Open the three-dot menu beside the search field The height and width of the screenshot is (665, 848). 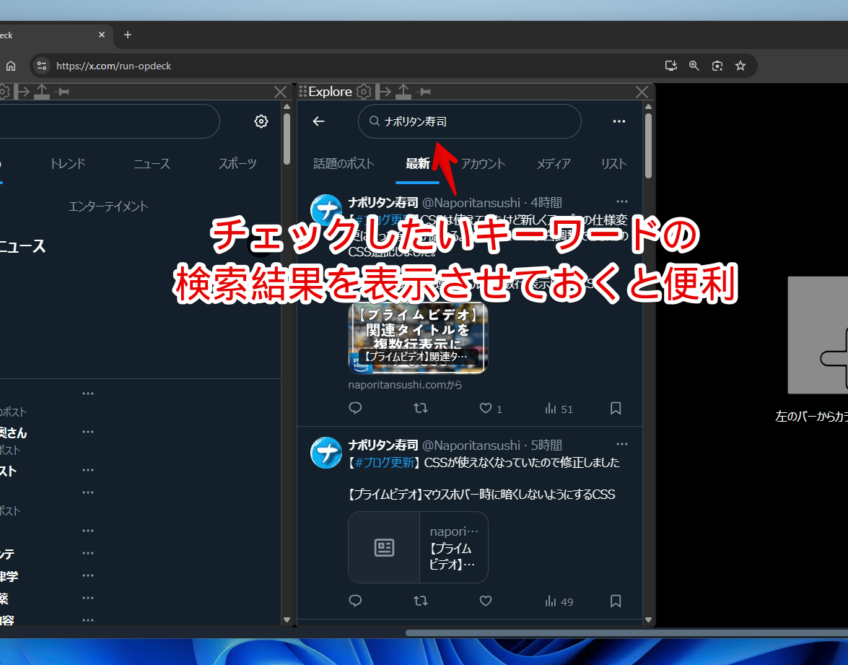point(618,121)
